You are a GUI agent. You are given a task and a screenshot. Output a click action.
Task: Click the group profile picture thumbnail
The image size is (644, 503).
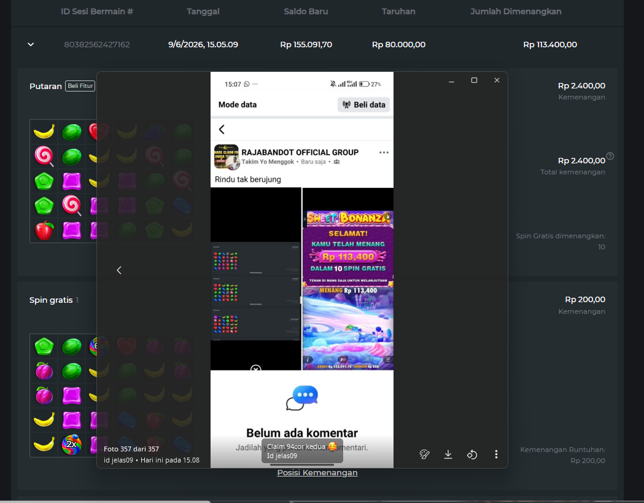tap(227, 157)
